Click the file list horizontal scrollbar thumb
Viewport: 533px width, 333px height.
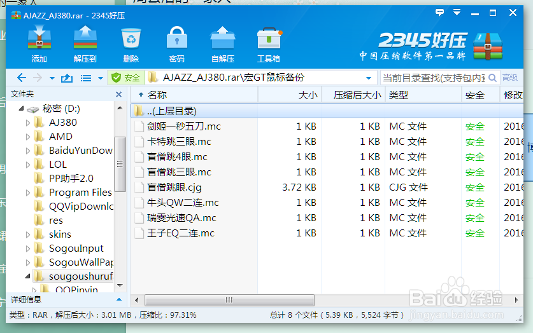(229, 300)
